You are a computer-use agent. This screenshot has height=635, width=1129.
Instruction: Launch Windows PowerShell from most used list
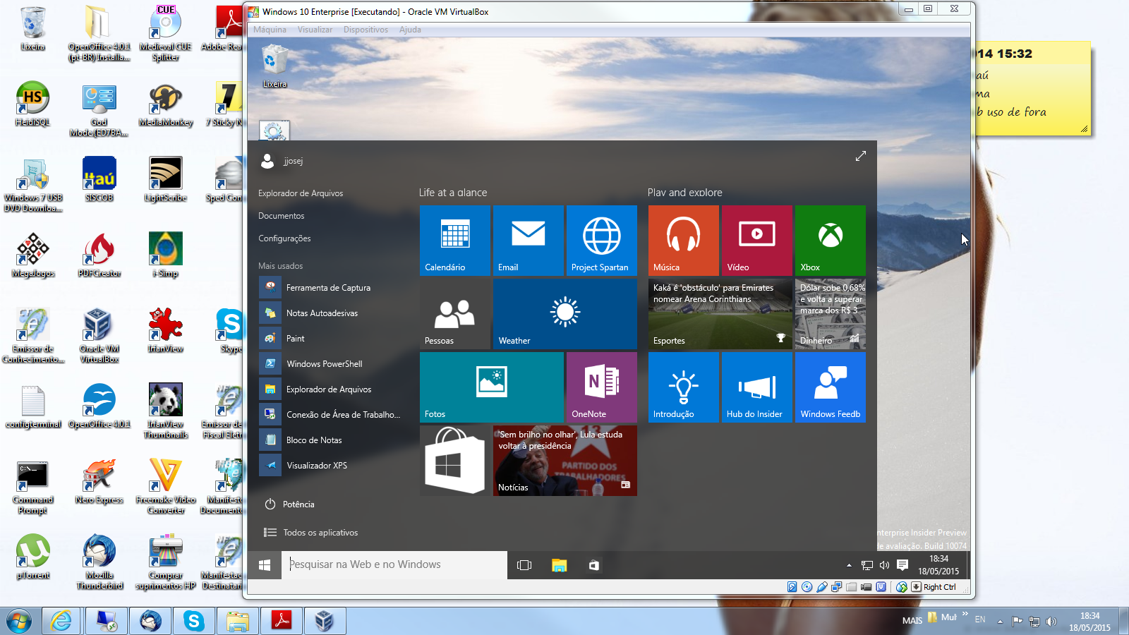pyautogui.click(x=324, y=364)
